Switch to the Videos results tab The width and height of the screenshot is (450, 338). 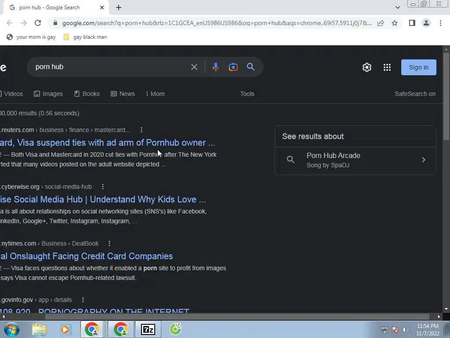[x=11, y=94]
